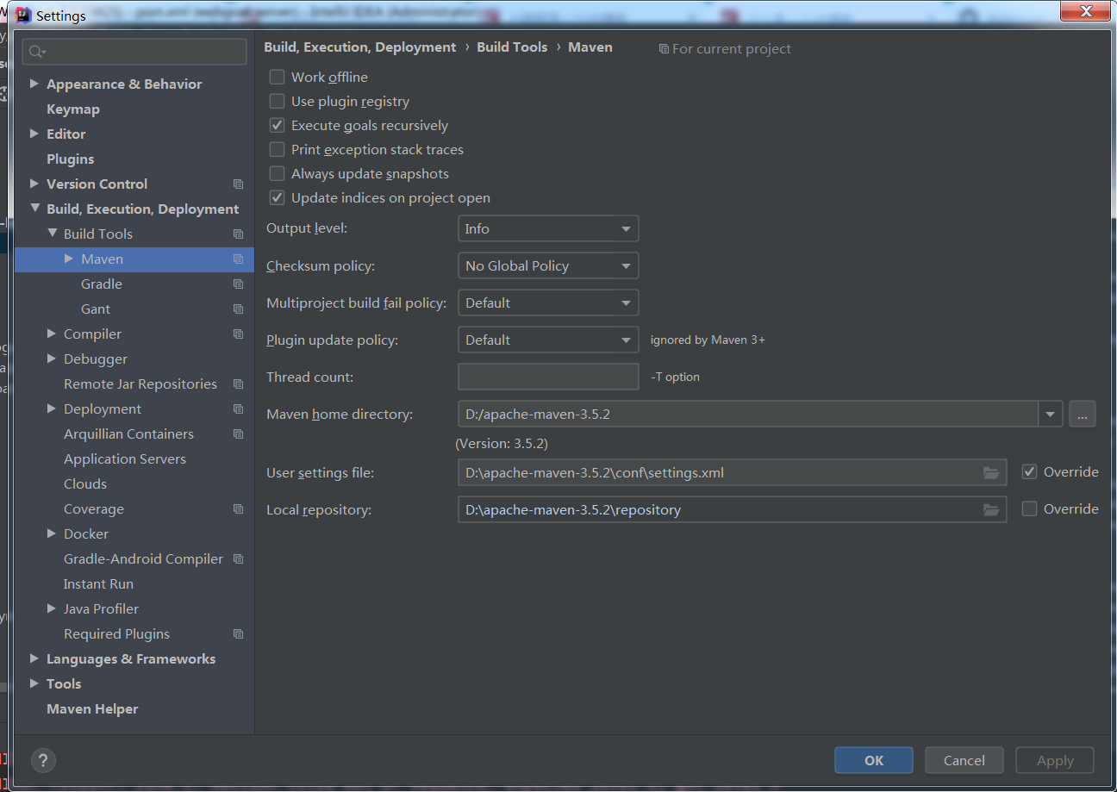Open the Help question mark icon
This screenshot has width=1117, height=792.
pyautogui.click(x=43, y=760)
